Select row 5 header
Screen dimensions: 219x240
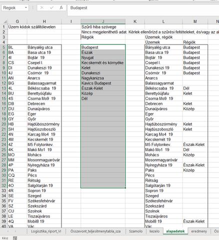coord(4,47)
